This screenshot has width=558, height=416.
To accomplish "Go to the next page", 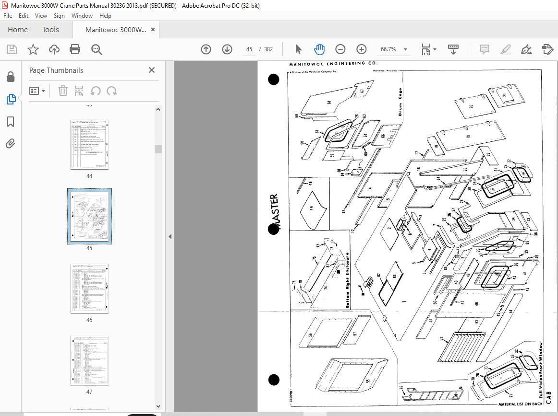I will pyautogui.click(x=227, y=49).
